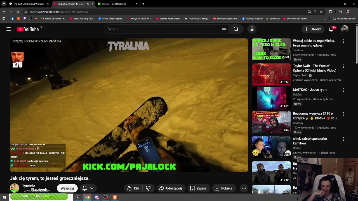The image size is (358, 201).
Task: Open the YouTube hamburger guide menu
Action: 9,29
